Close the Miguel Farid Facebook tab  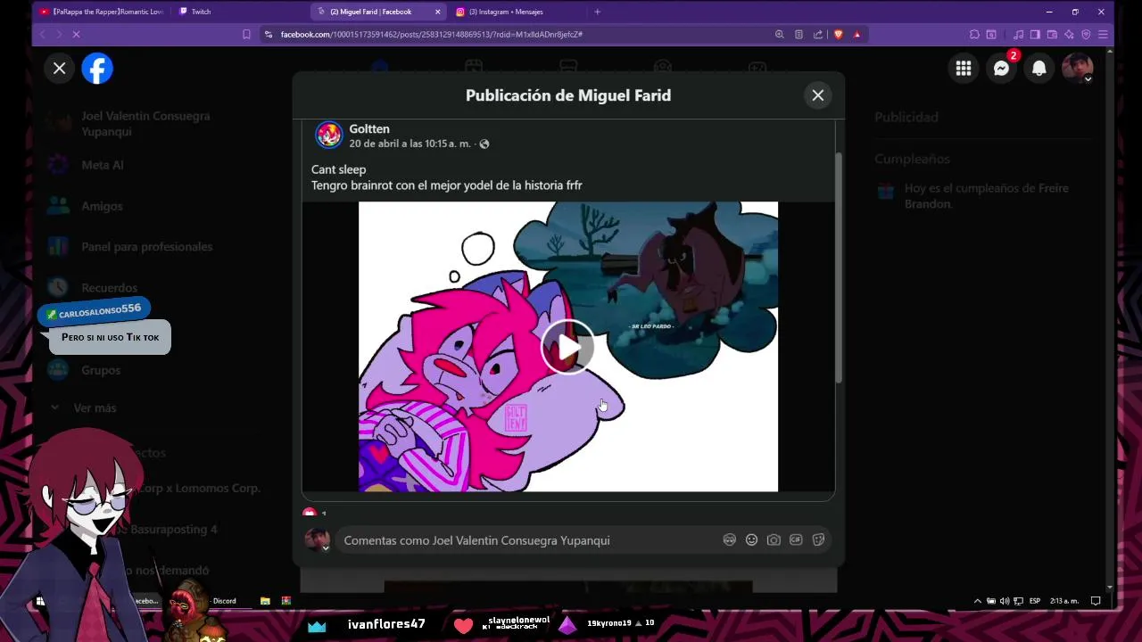tap(438, 12)
